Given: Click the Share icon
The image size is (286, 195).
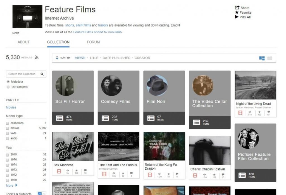Looking at the screenshot, I should click(237, 8).
